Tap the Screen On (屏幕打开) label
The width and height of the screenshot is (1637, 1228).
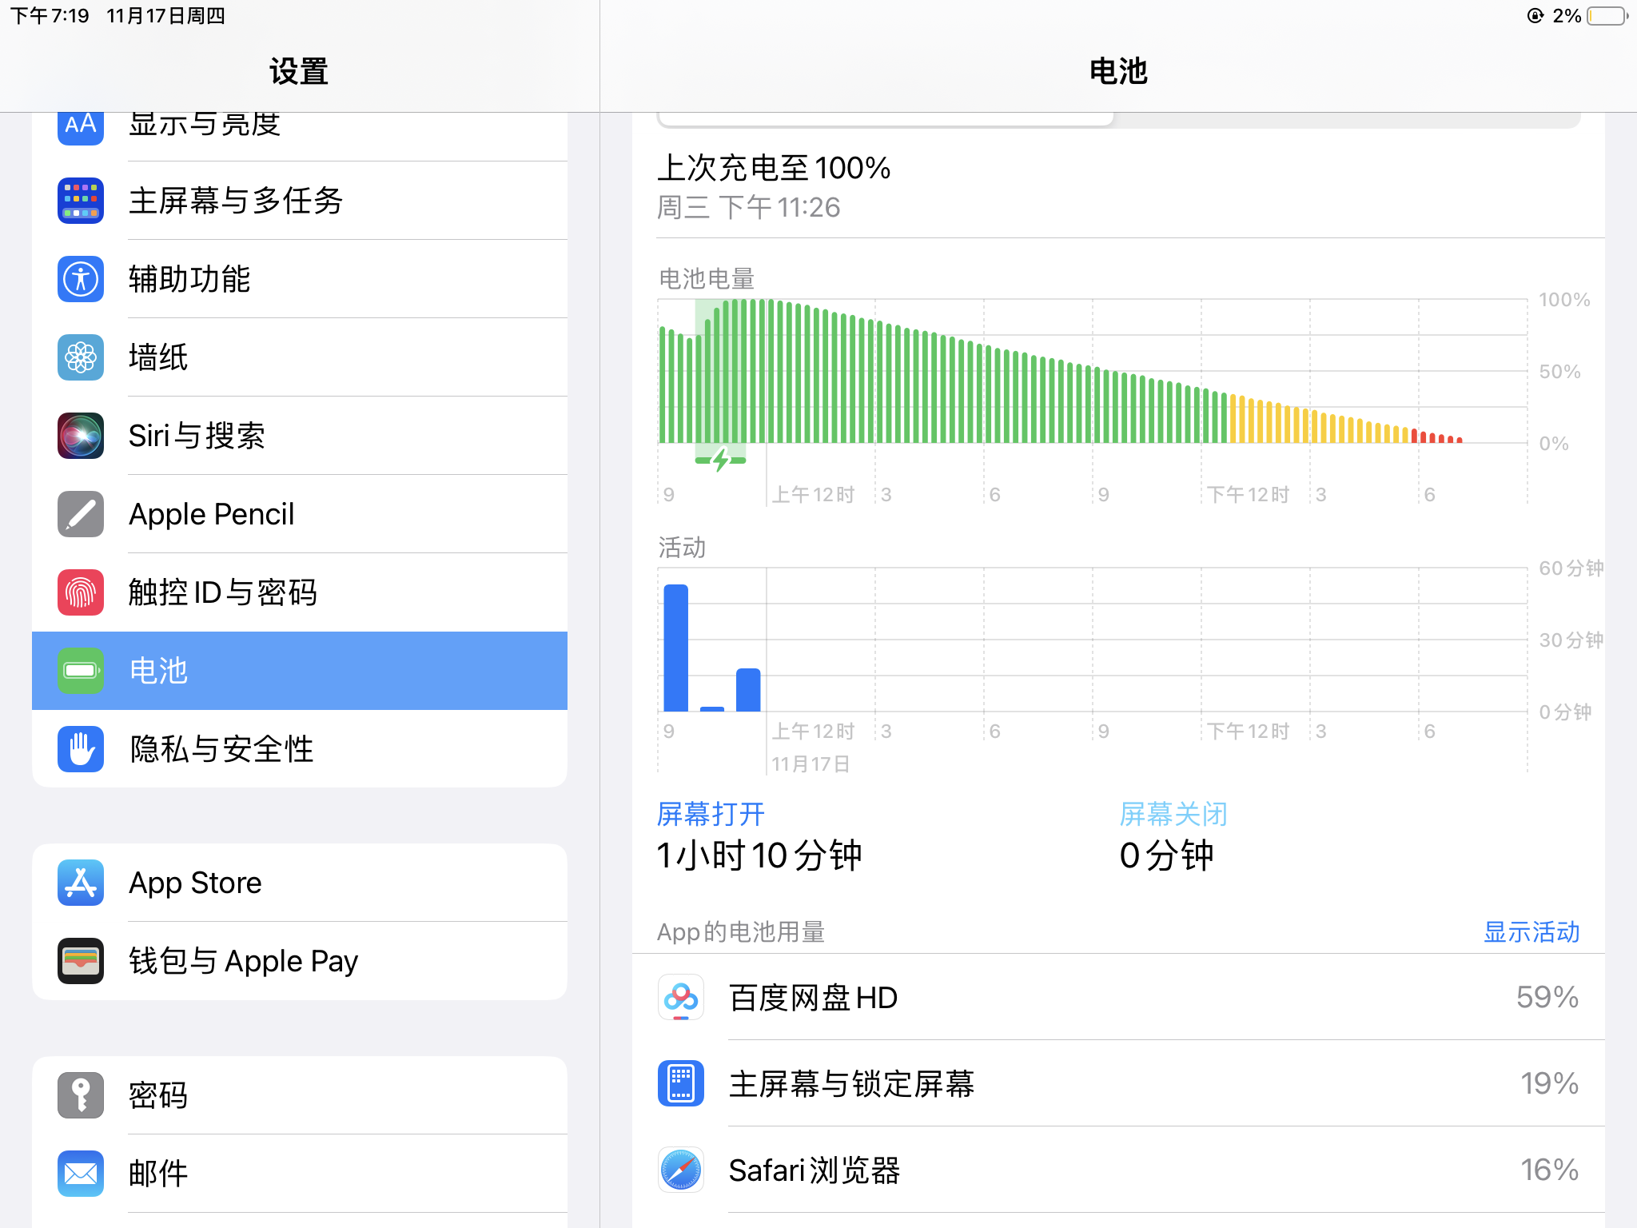pos(711,814)
